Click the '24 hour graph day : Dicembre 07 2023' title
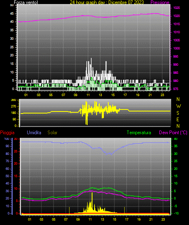The width and height of the screenshot is (189, 225). coord(107,2)
